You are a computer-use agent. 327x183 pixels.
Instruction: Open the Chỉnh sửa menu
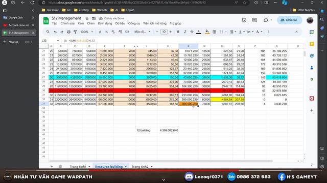pos(67,23)
